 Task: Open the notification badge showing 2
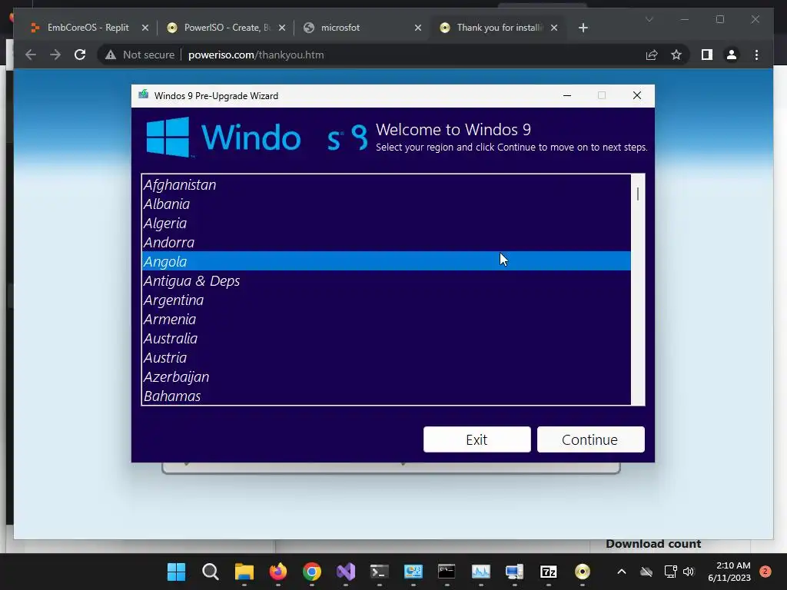coord(765,572)
